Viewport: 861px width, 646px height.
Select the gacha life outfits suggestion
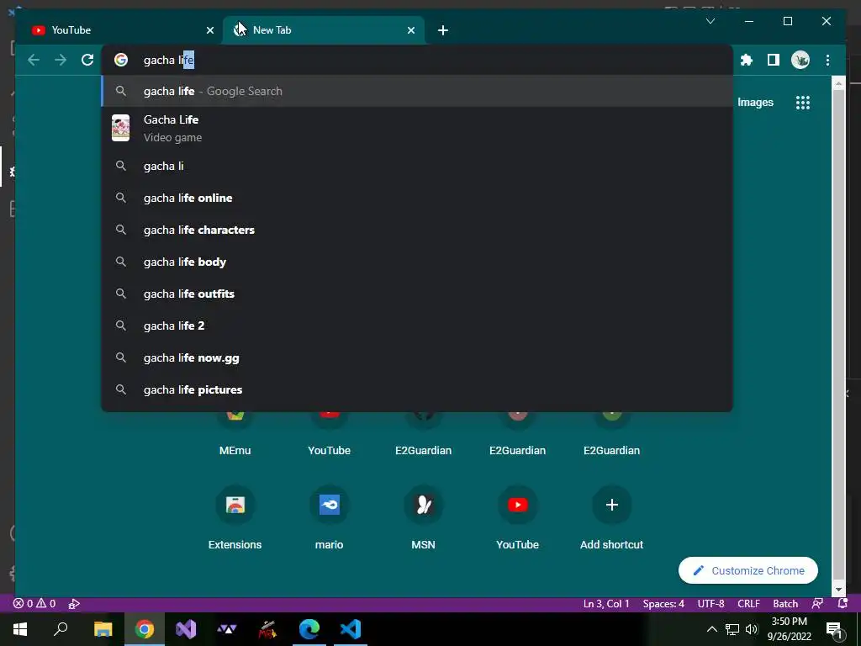click(417, 294)
